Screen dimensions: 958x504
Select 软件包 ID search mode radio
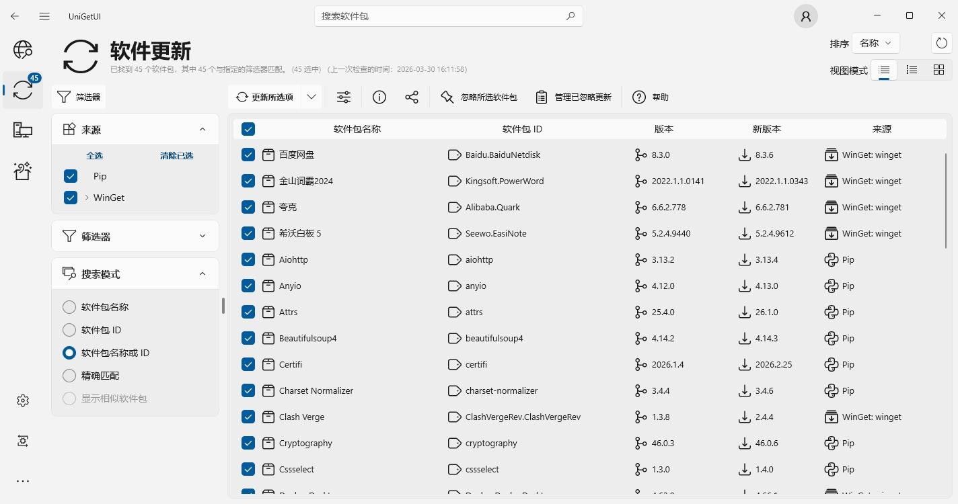(x=69, y=331)
